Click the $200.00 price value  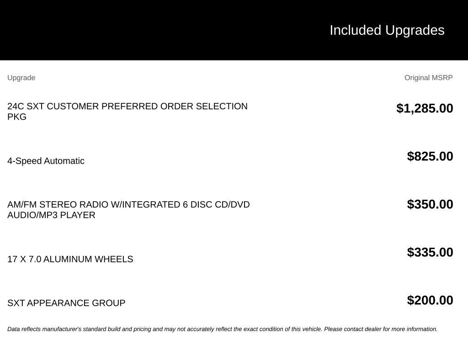pyautogui.click(x=430, y=300)
